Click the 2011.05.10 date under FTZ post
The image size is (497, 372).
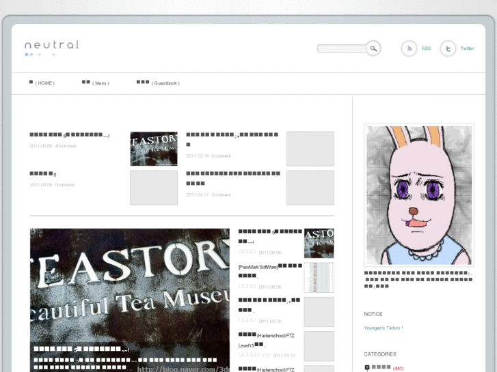pos(284,356)
